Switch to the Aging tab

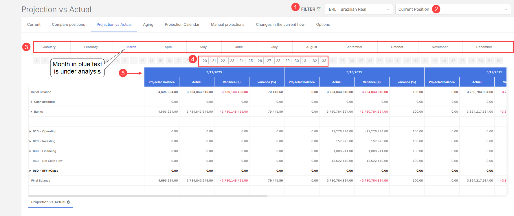pyautogui.click(x=148, y=25)
